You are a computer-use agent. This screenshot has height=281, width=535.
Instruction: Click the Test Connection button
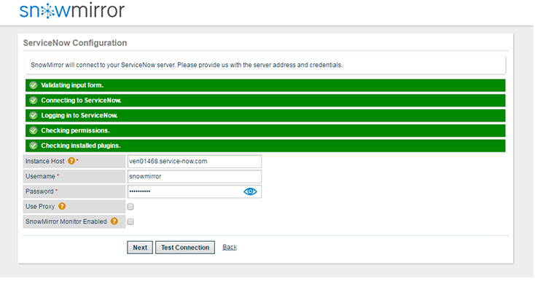[x=185, y=248]
